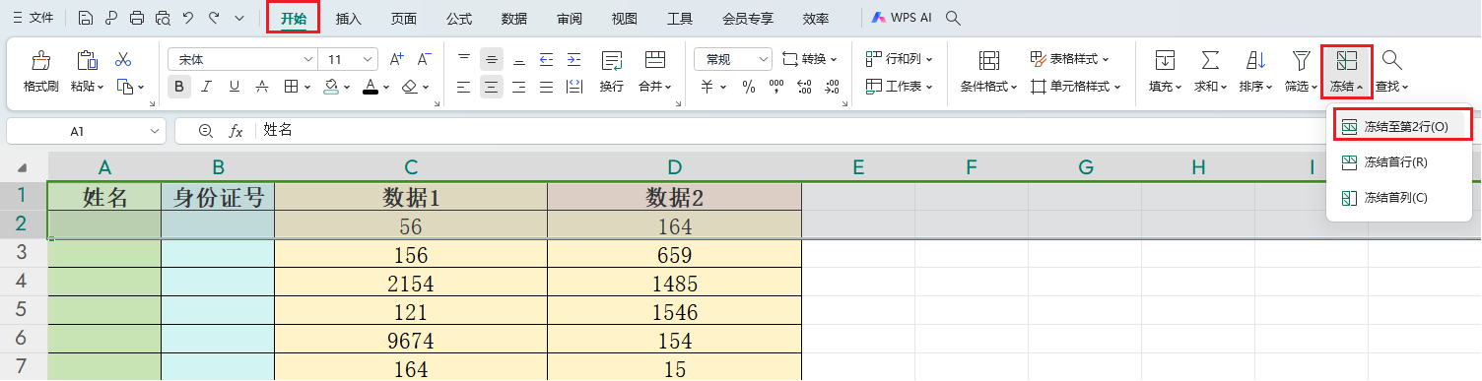Viewport: 1482px width, 381px height.
Task: Toggle left horizontal alignment
Action: 464,87
